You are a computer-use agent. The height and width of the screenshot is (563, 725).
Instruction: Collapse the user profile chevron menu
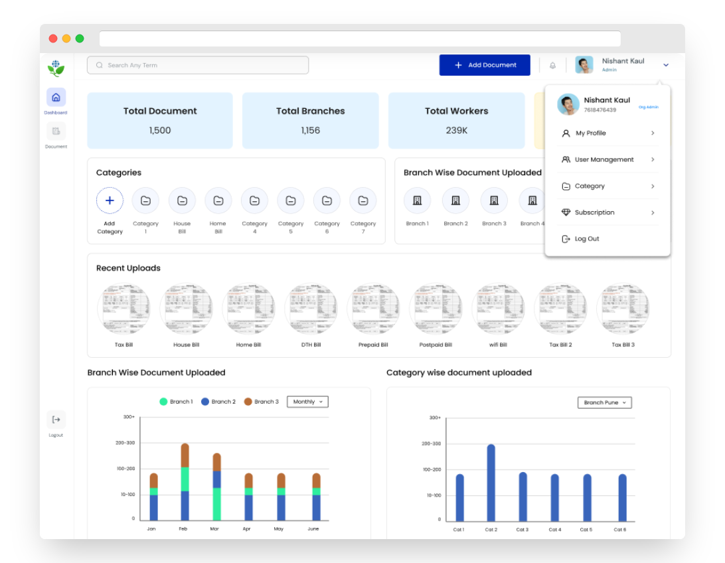click(x=666, y=65)
